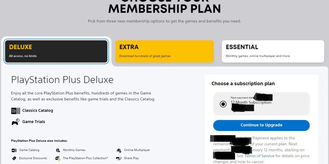Click the PlayStation Plus Deluxe heading

tap(62, 80)
